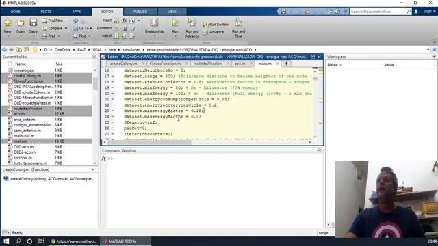
Task: Expand the Breakpoints dropdown arrow
Action: [x=154, y=36]
